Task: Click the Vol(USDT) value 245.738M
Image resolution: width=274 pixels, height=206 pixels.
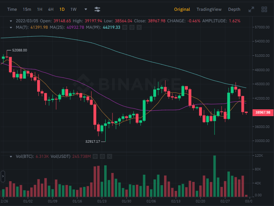Action: click(81, 156)
